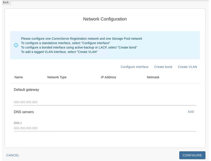Click the blue info circle icon
Screen dimensions: 211x161
point(16,45)
